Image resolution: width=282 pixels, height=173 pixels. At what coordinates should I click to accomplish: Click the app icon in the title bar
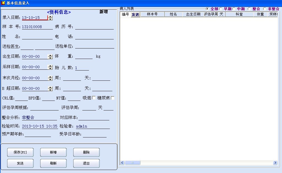click(3, 3)
